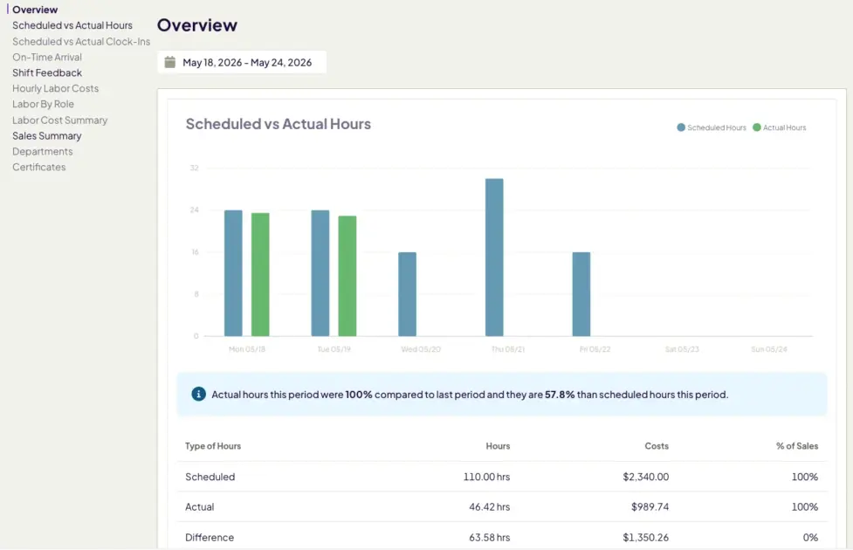Click Tuesday's green actual hours bar

coord(347,277)
